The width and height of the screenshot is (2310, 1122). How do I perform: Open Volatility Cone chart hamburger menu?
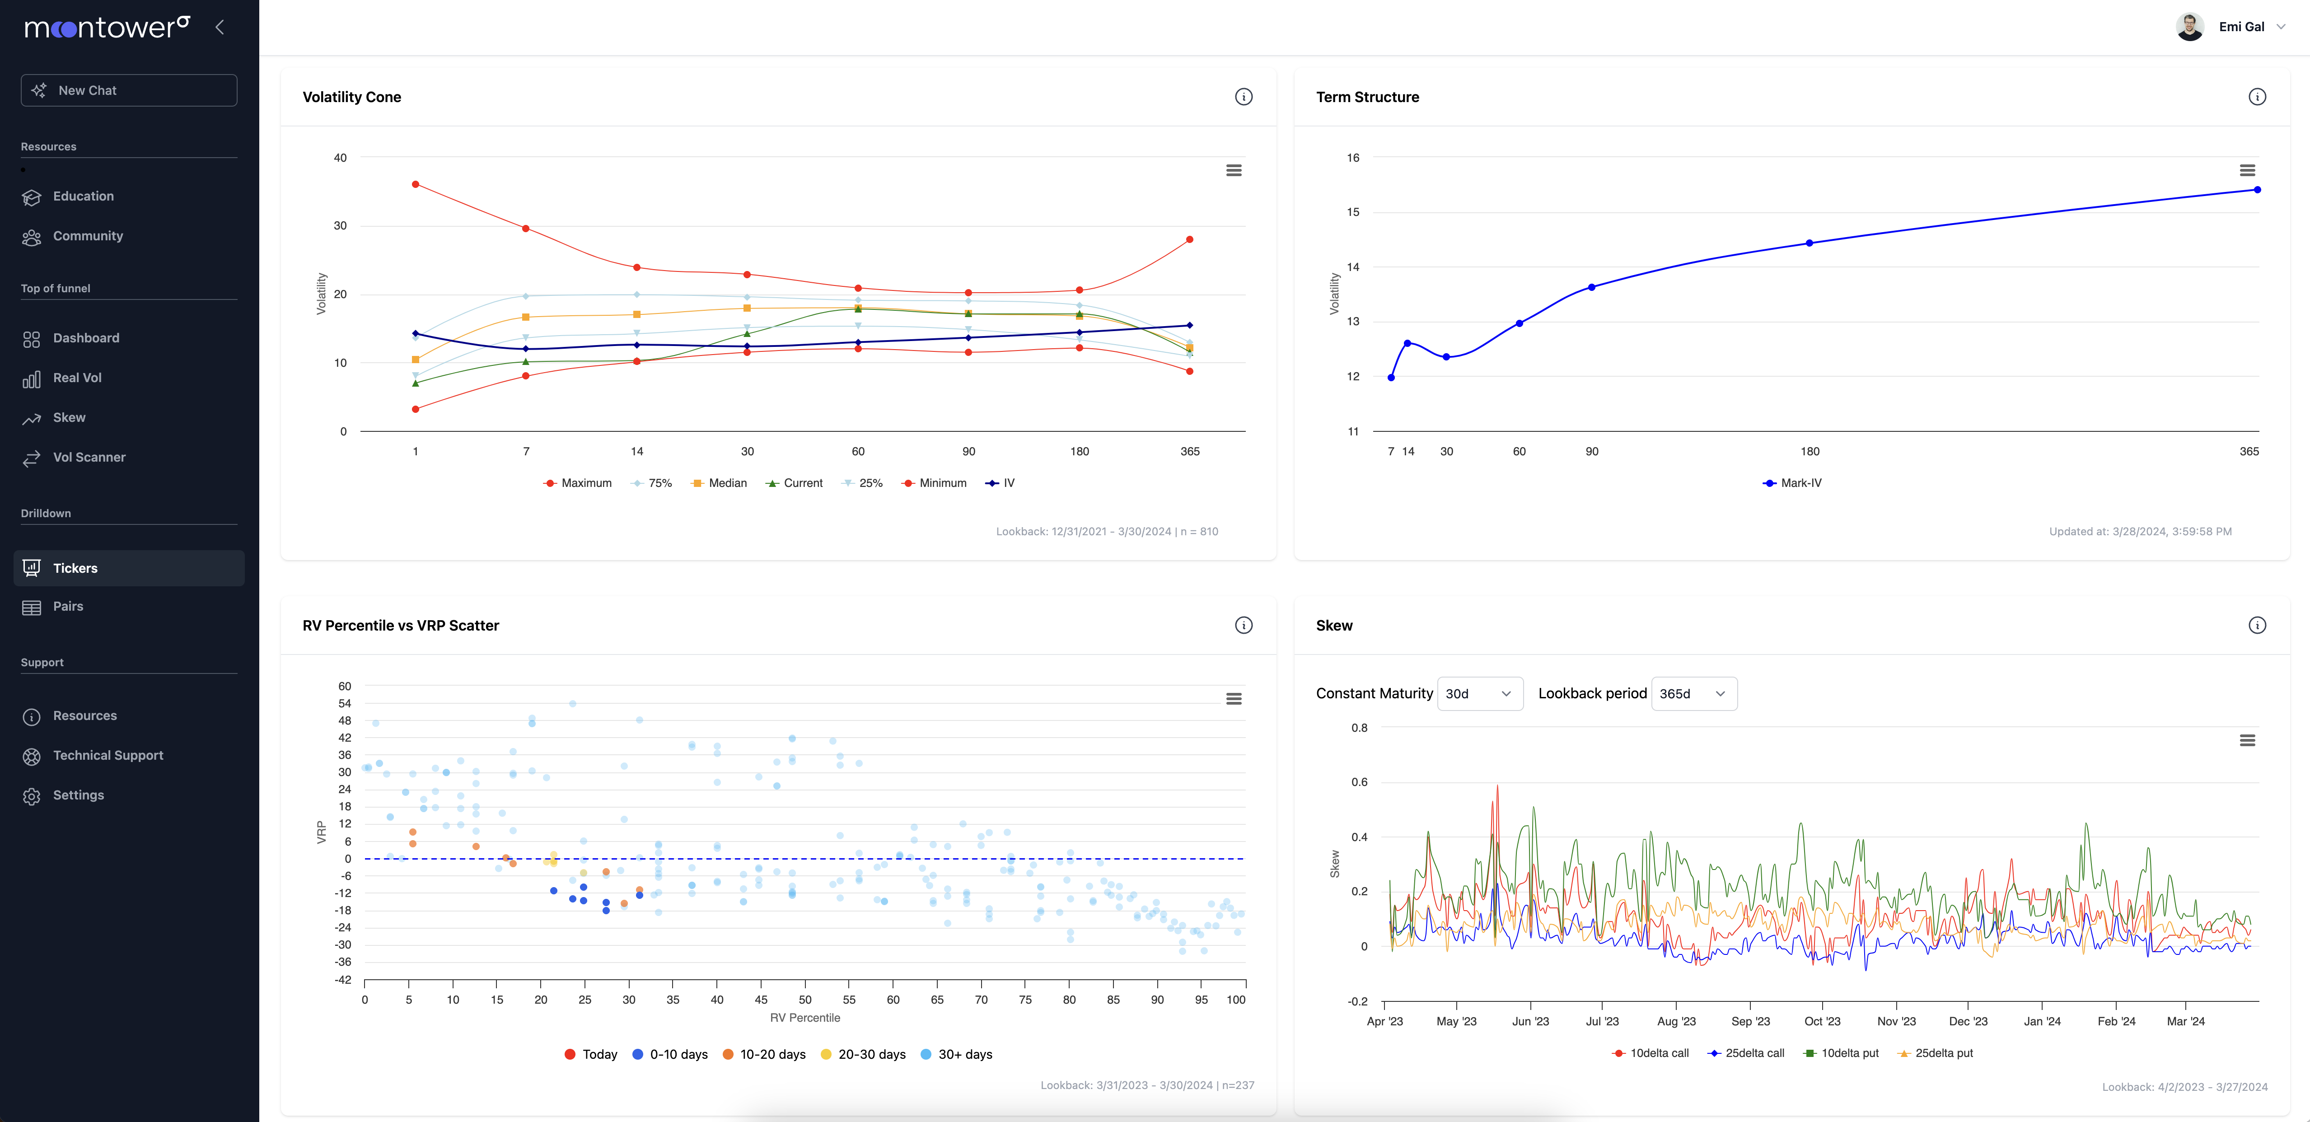tap(1233, 170)
